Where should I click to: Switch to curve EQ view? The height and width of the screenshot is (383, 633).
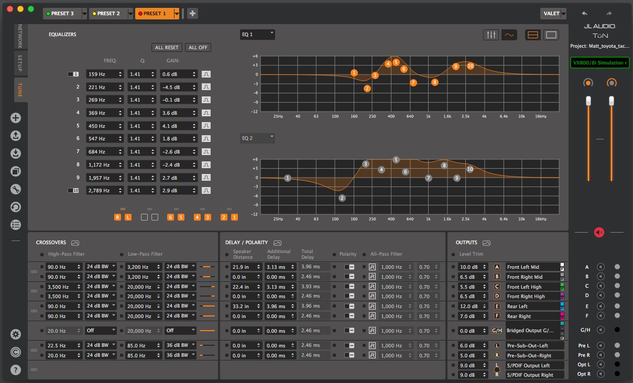tap(509, 35)
